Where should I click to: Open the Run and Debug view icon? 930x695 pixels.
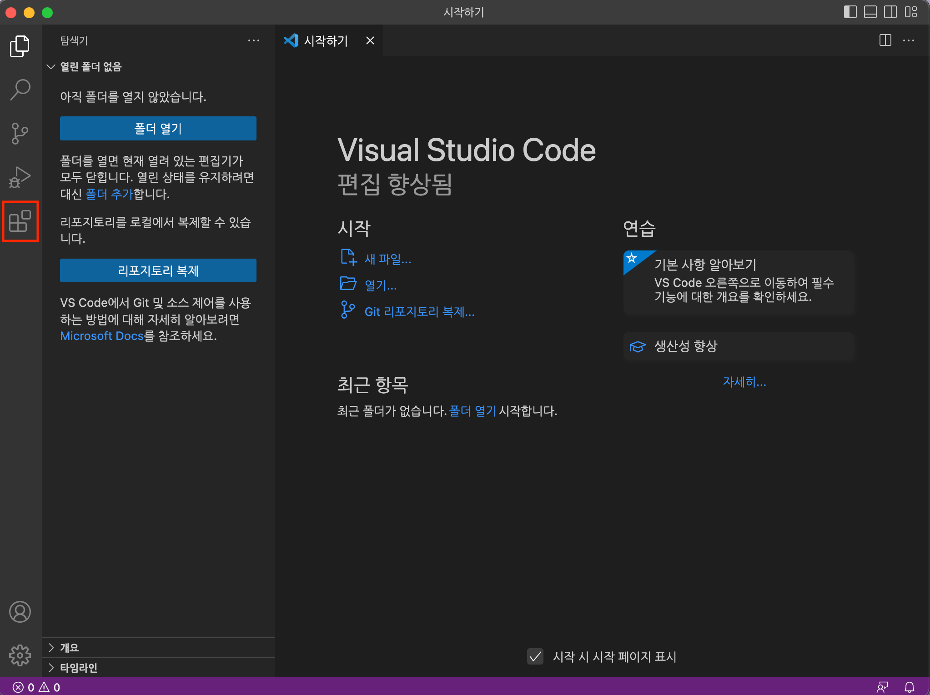pyautogui.click(x=20, y=177)
